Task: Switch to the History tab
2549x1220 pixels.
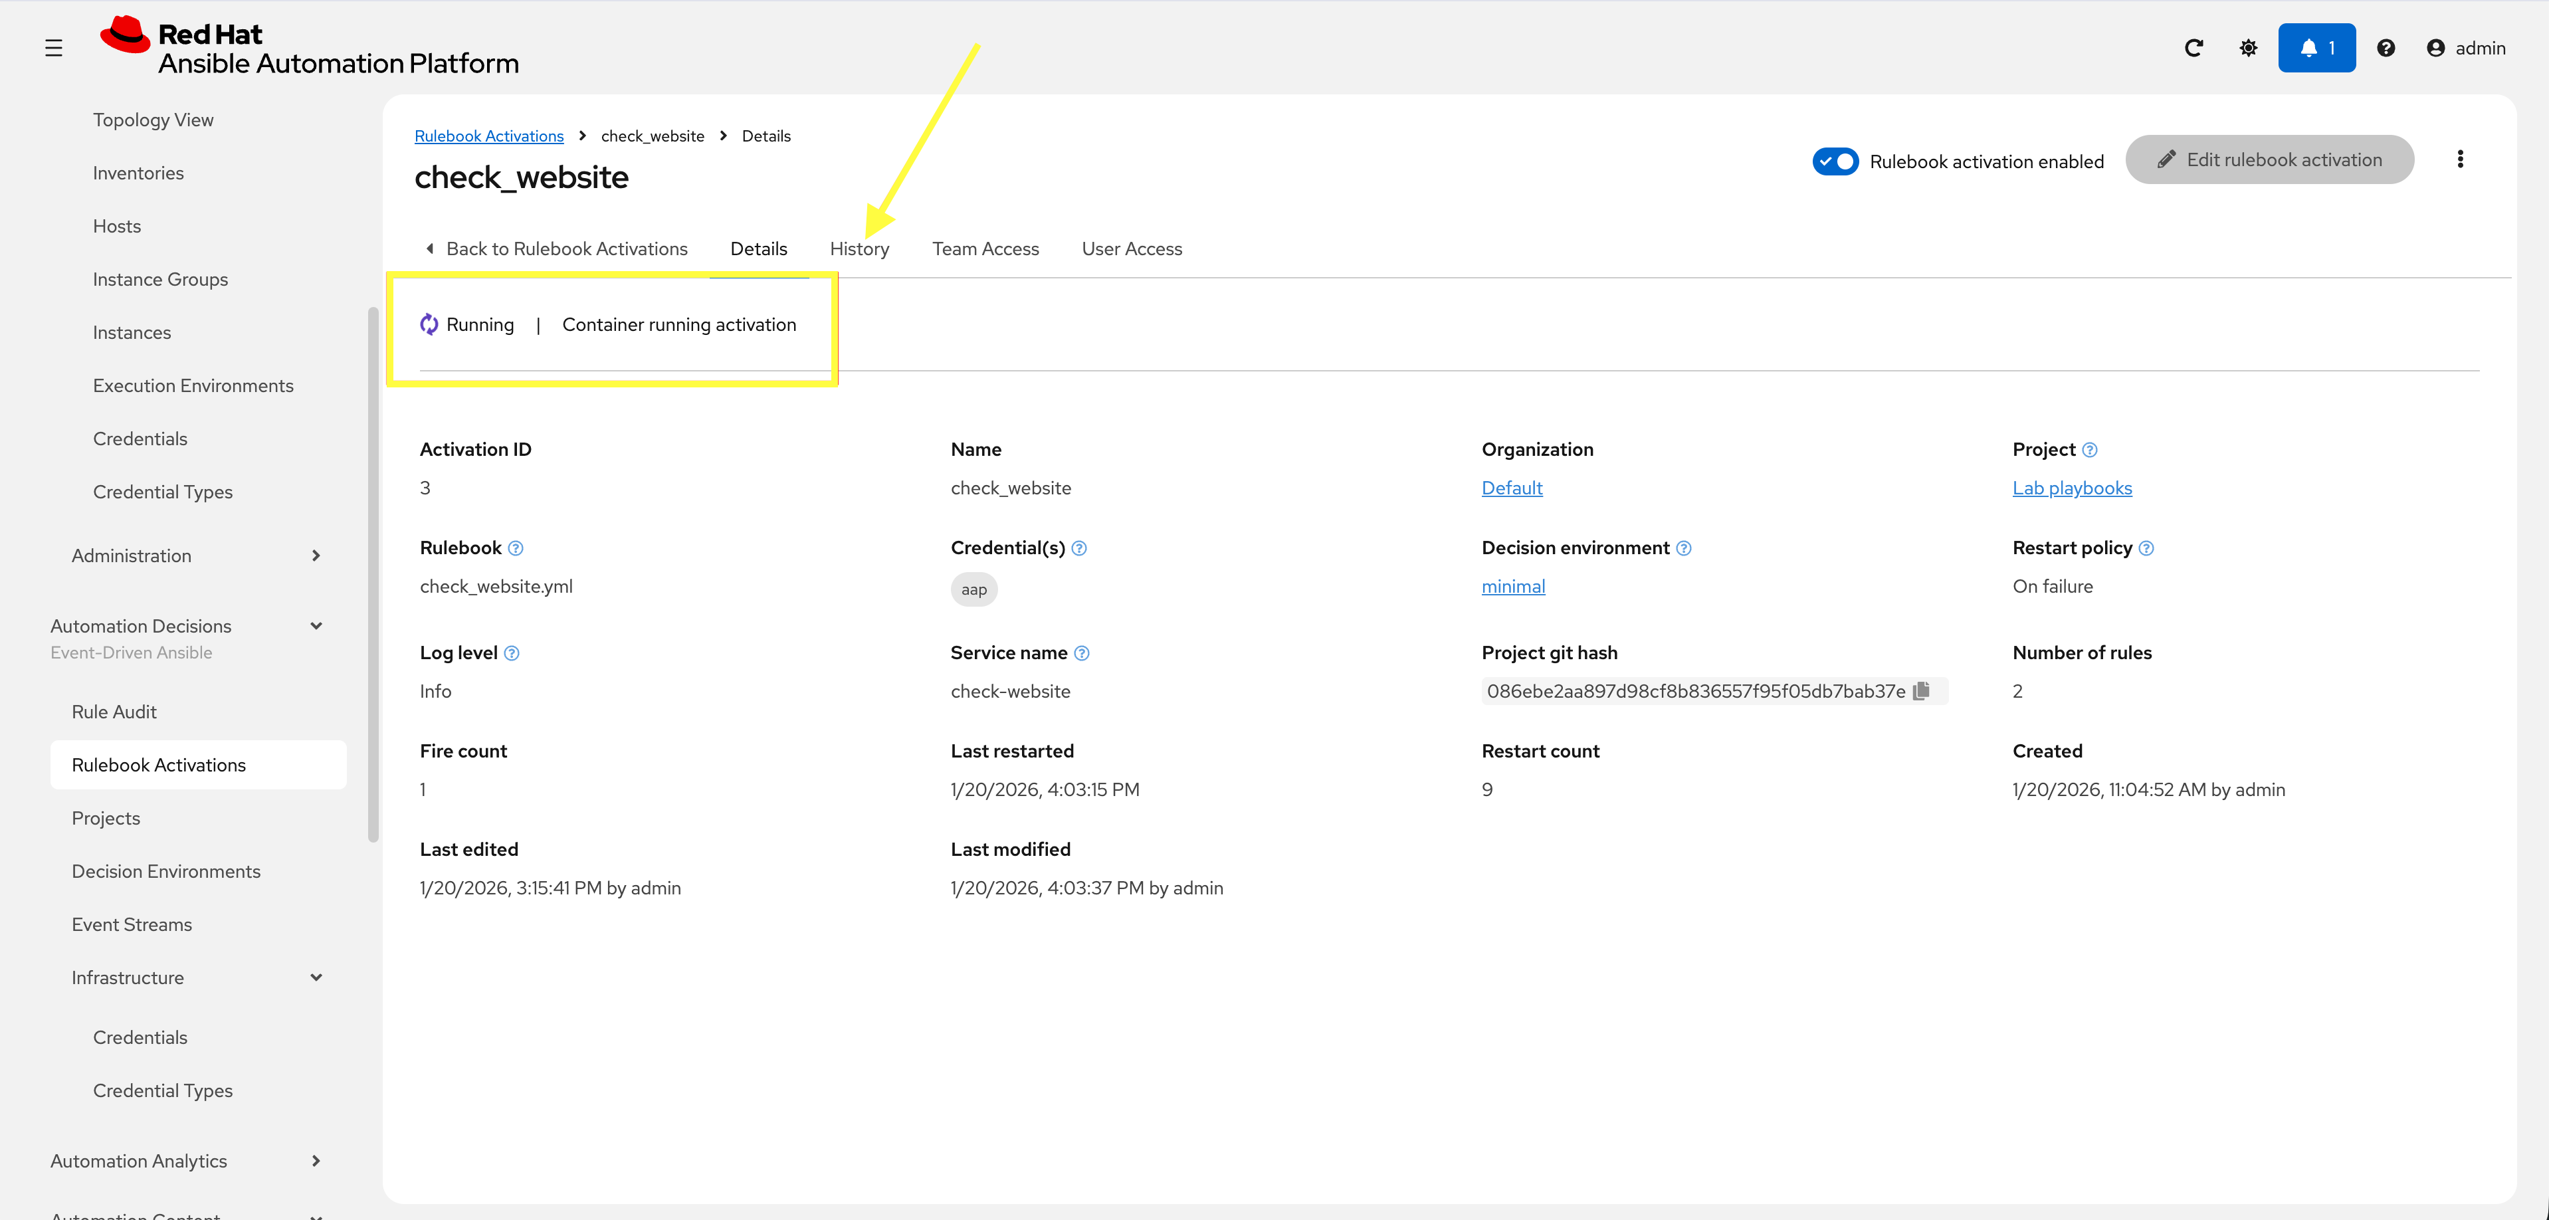Action: coord(859,249)
